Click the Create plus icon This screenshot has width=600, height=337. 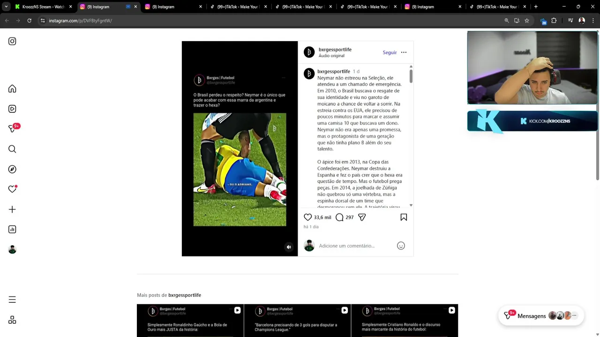pyautogui.click(x=12, y=210)
